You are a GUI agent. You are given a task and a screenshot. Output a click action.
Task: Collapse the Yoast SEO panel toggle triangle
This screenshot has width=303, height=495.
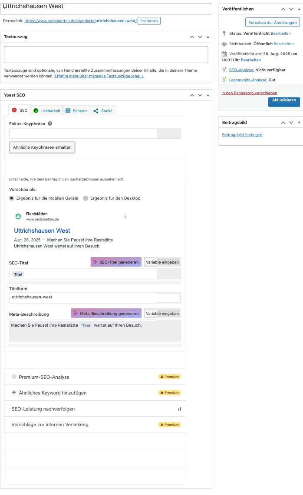point(207,95)
